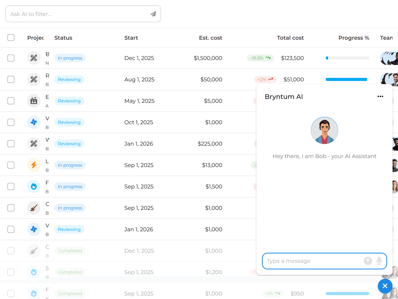Click the broom project icon
The width and height of the screenshot is (398, 299).
coord(33,208)
